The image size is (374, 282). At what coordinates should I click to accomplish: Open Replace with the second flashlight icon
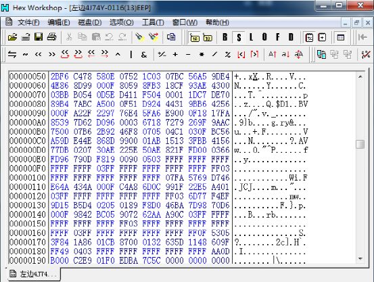click(154, 37)
